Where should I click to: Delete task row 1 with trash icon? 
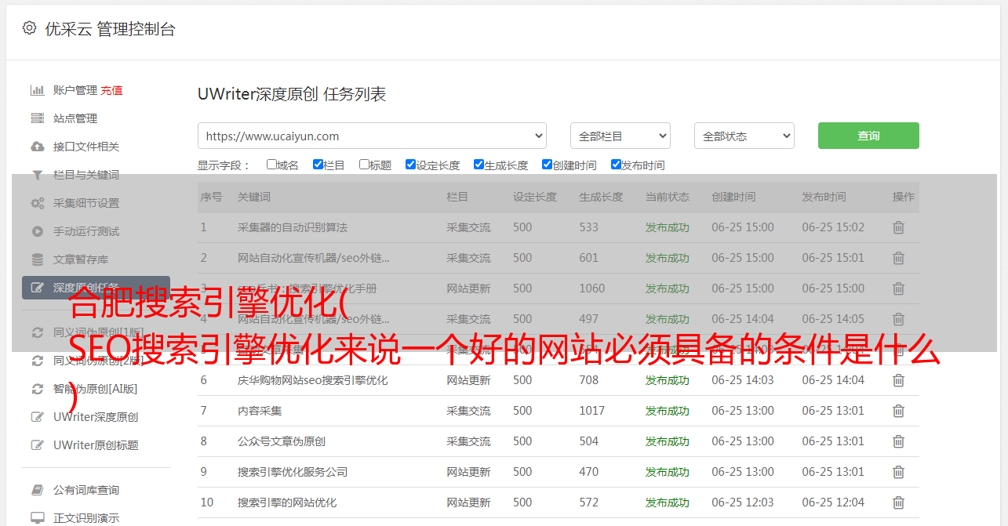coord(898,227)
